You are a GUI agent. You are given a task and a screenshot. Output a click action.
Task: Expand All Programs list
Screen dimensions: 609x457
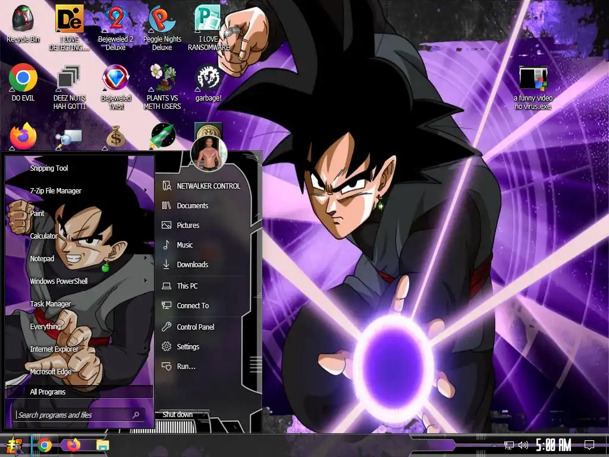(79, 392)
